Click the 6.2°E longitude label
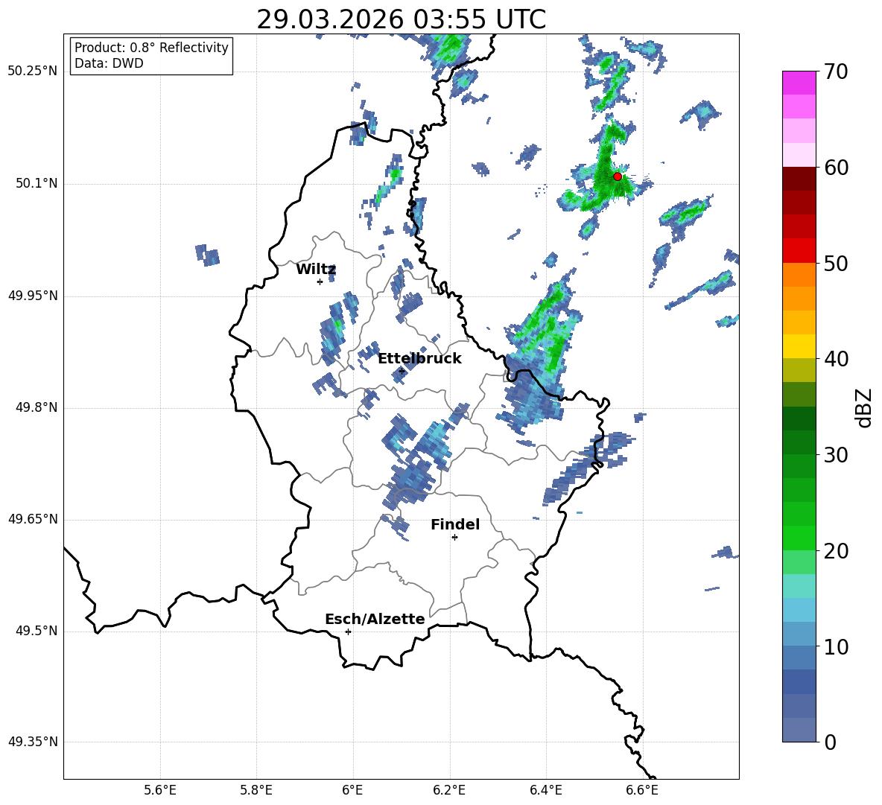The width and height of the screenshot is (882, 805). click(x=449, y=790)
